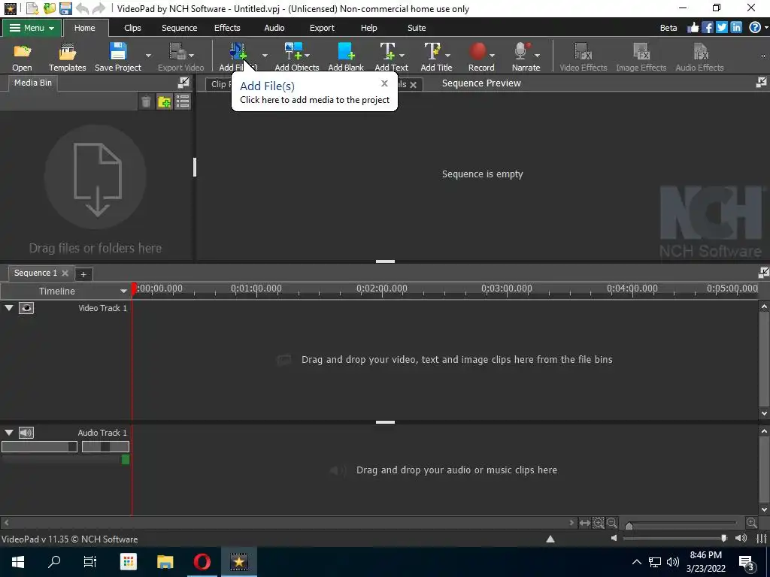The height and width of the screenshot is (577, 770).
Task: Expand the Add File(s) dropdown arrow
Action: click(x=265, y=56)
